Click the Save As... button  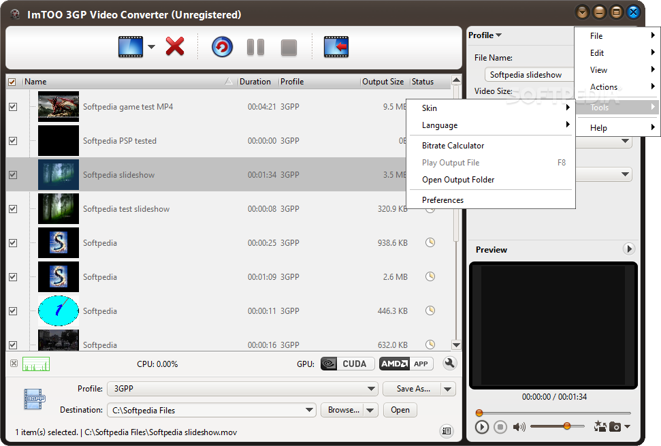(413, 389)
